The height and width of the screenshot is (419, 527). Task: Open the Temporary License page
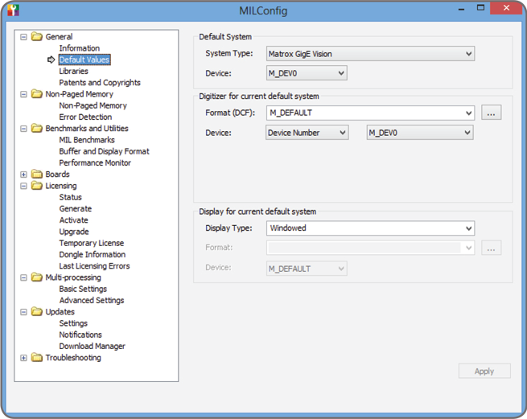coord(92,243)
